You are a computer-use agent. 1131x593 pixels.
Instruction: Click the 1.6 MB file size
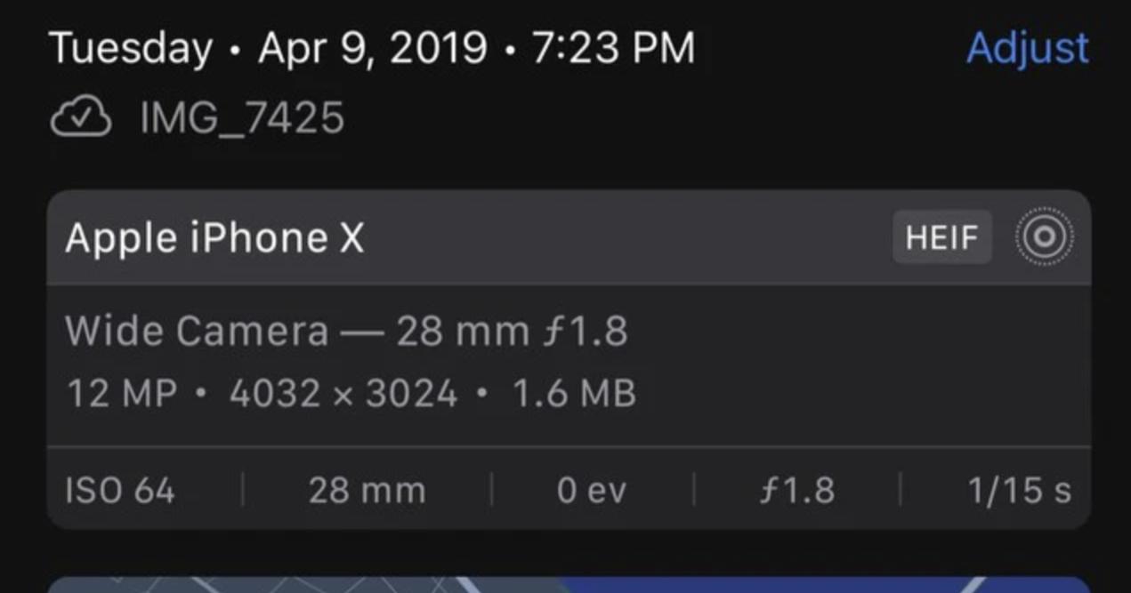click(x=574, y=393)
